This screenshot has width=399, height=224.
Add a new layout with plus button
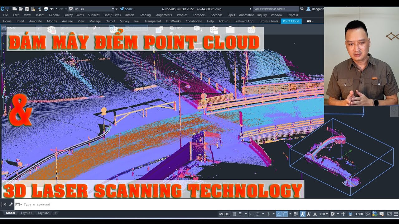coord(56,213)
